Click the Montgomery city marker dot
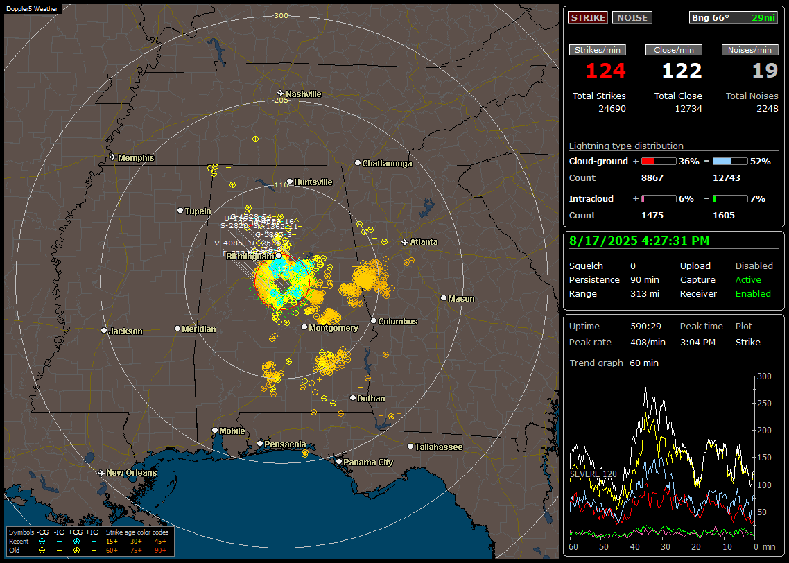 [x=304, y=327]
